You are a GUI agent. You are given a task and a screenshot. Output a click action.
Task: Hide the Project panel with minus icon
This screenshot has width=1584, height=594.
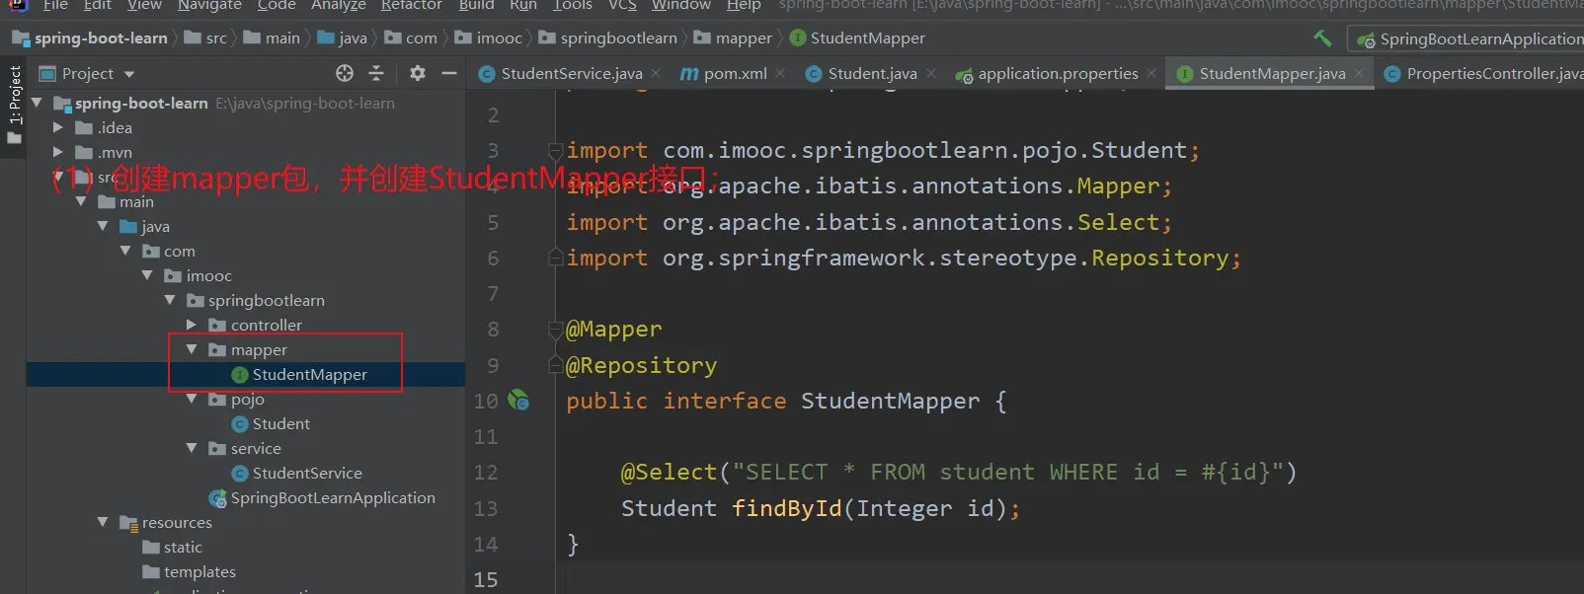point(449,73)
